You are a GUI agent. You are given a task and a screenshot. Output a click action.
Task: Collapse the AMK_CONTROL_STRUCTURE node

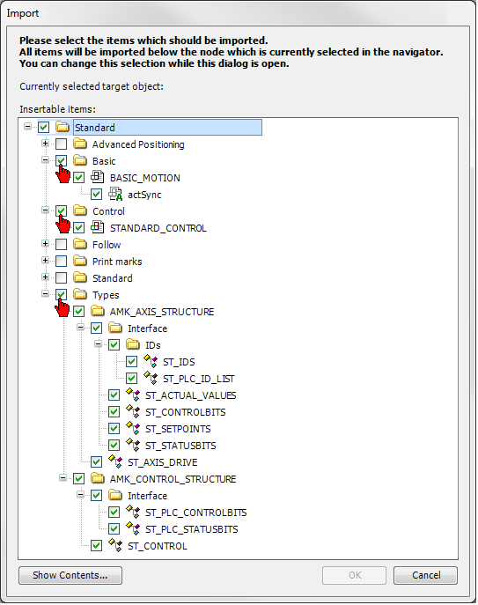coord(63,478)
